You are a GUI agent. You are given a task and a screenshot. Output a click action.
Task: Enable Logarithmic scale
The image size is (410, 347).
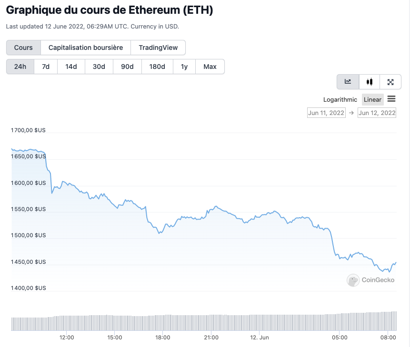coord(340,99)
